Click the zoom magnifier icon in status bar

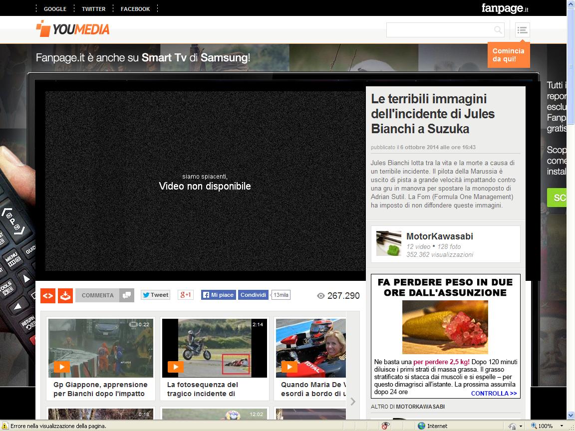tap(534, 426)
